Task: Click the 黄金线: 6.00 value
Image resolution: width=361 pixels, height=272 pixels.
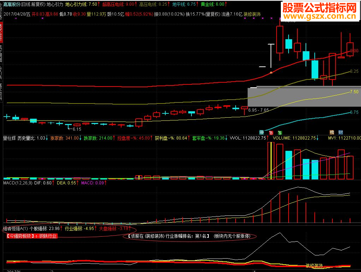Action: pyautogui.click(x=214, y=4)
